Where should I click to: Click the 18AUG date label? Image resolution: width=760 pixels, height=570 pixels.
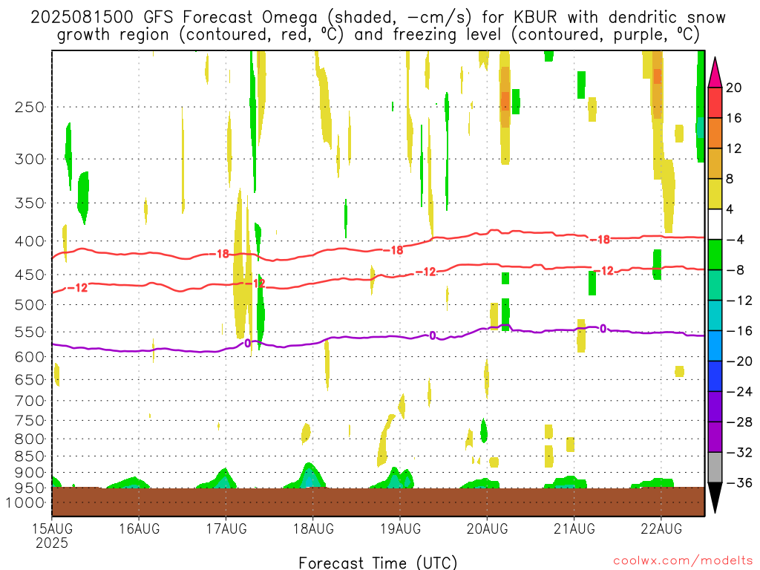coord(313,528)
